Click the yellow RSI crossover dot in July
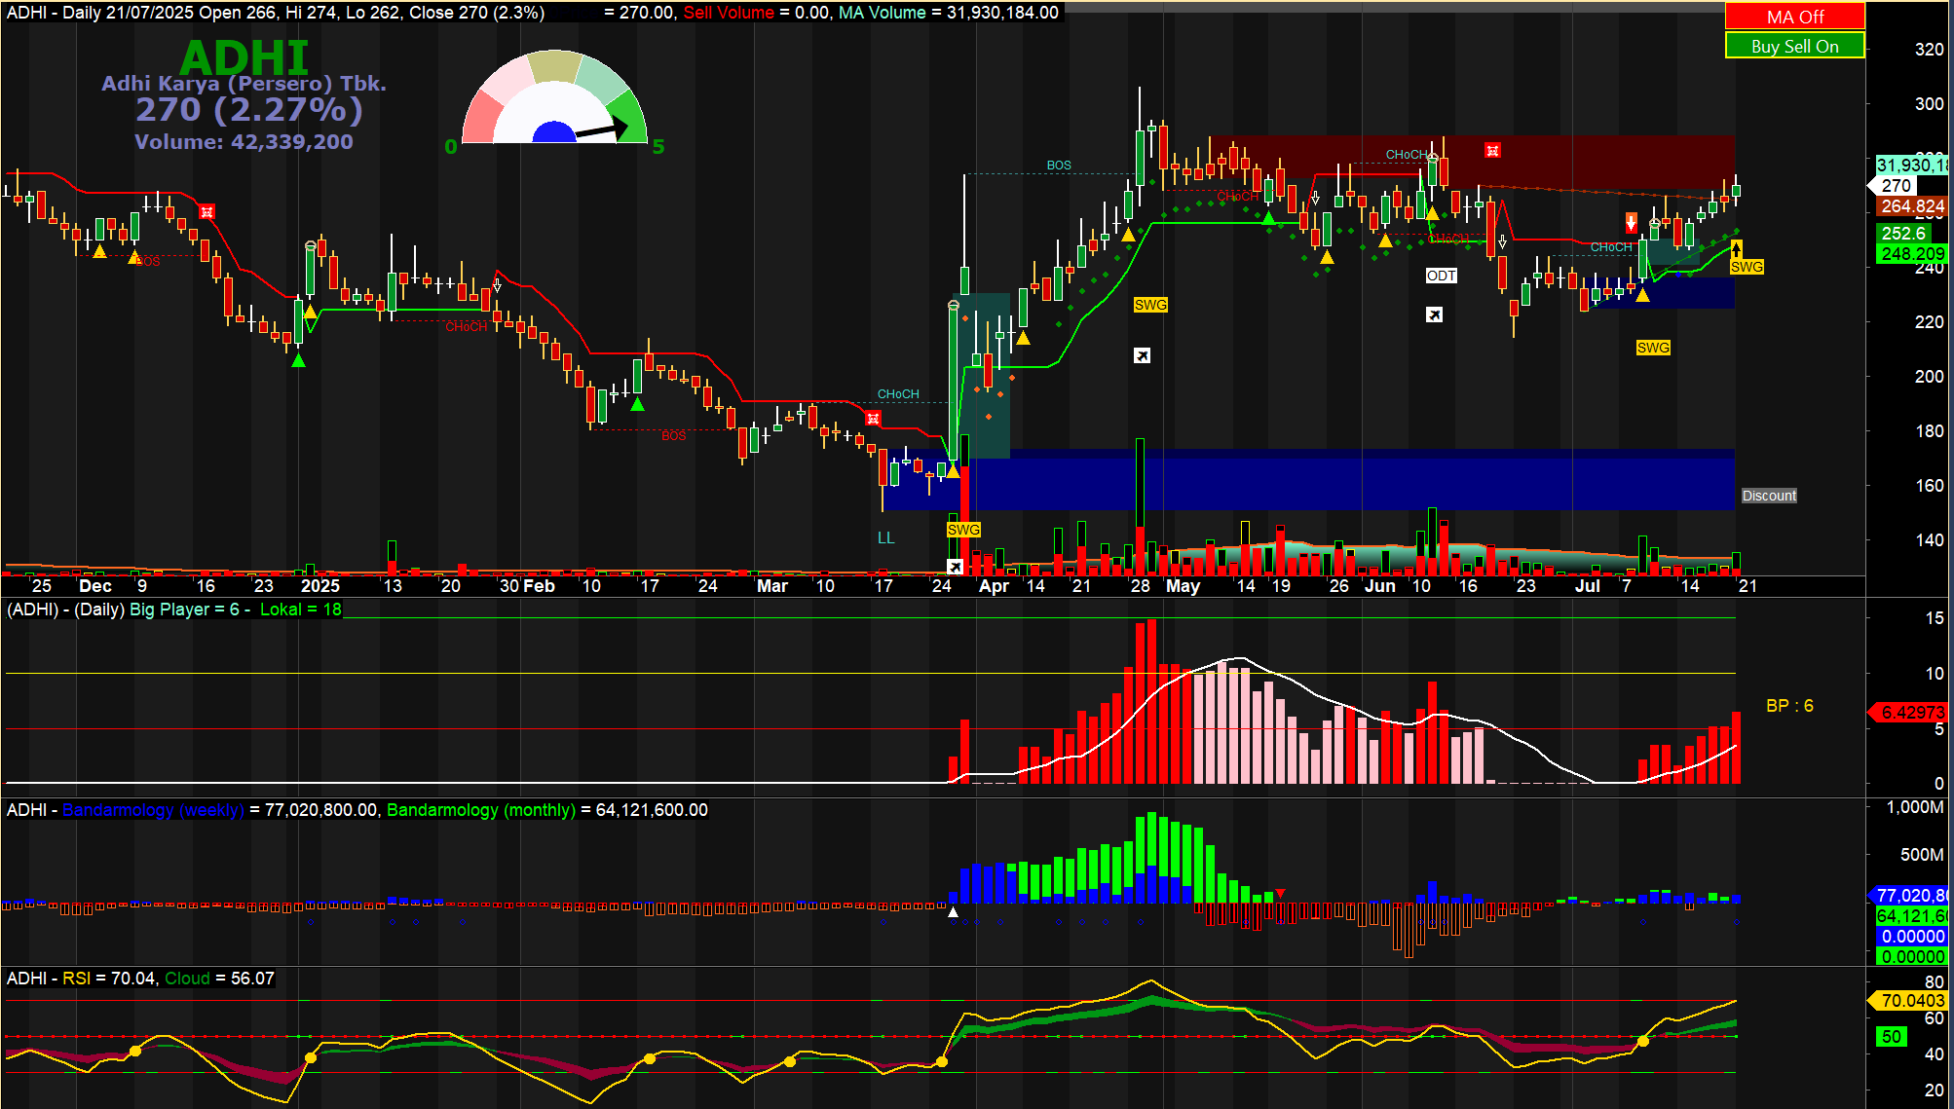Image resolution: width=1954 pixels, height=1109 pixels. (x=1642, y=1041)
